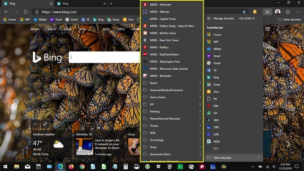The height and width of the screenshot is (171, 304).
Task: Click the edit pencil icon above weather
Action: 45,124
